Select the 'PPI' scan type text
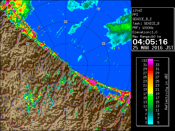The width and height of the screenshot is (175, 131). click(x=135, y=15)
